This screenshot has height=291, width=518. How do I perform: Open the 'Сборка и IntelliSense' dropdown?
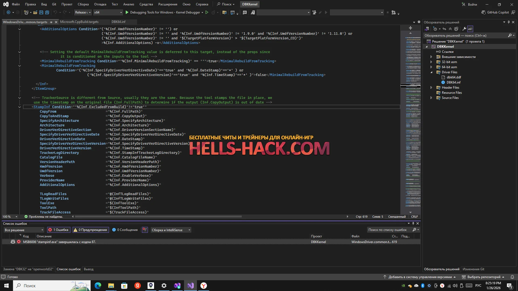pyautogui.click(x=171, y=230)
